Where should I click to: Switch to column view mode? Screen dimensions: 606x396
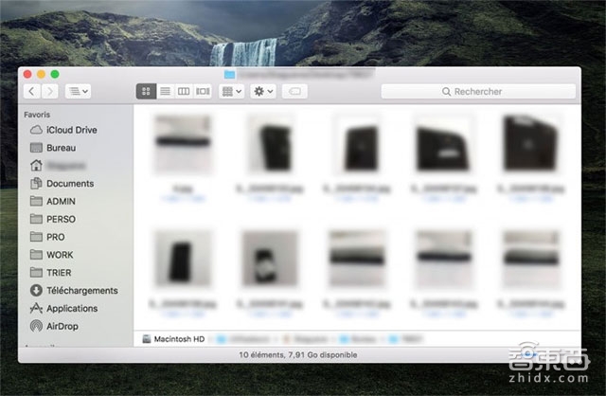pyautogui.click(x=183, y=92)
